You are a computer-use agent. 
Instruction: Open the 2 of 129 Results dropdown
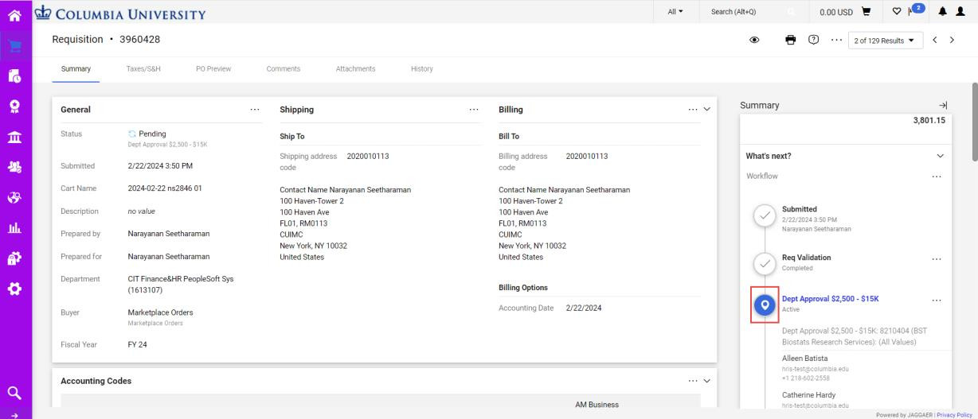pyautogui.click(x=884, y=40)
